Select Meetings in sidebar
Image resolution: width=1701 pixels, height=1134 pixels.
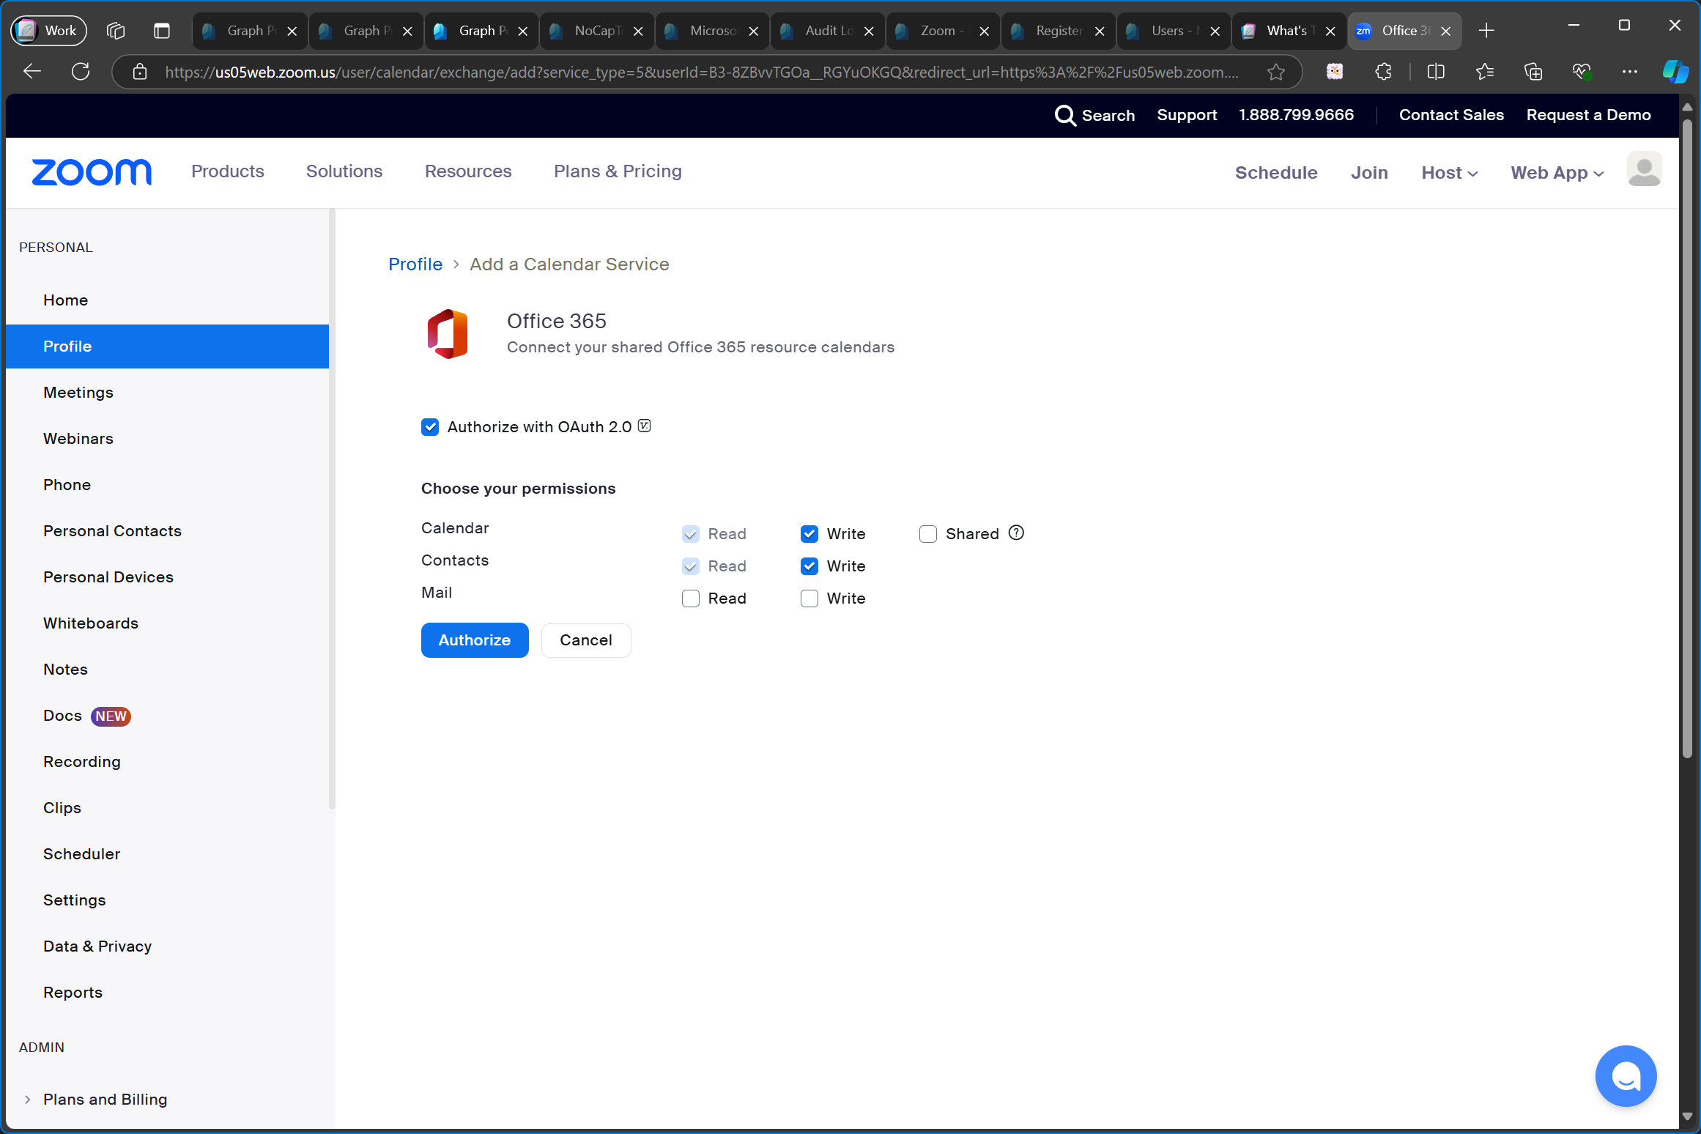point(167,393)
